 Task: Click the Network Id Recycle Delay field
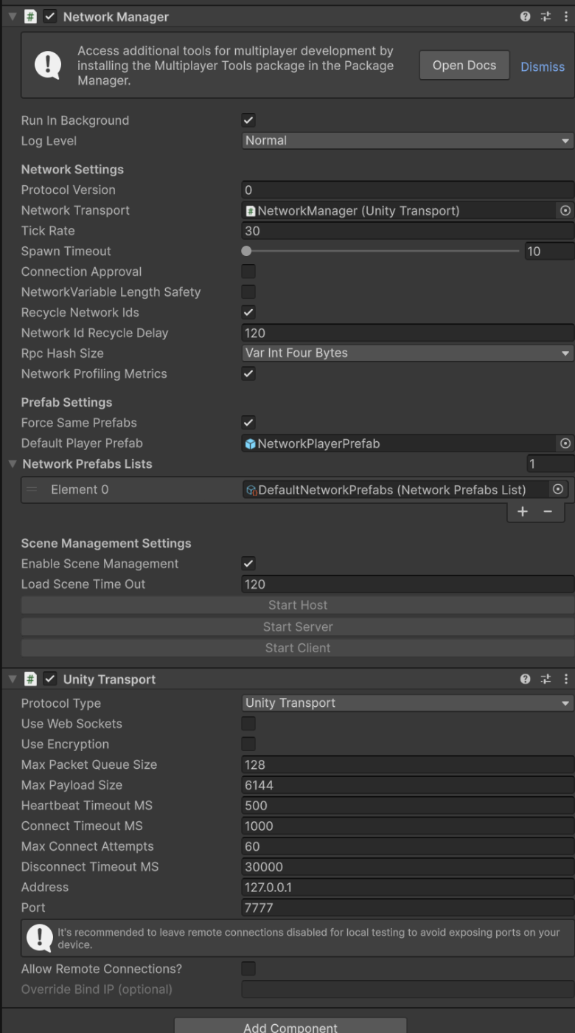click(408, 333)
